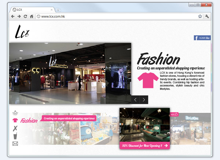The width and height of the screenshot is (220, 160).
Task: Click the address bar showing www.lcx.com.hk
Action: 119,17
